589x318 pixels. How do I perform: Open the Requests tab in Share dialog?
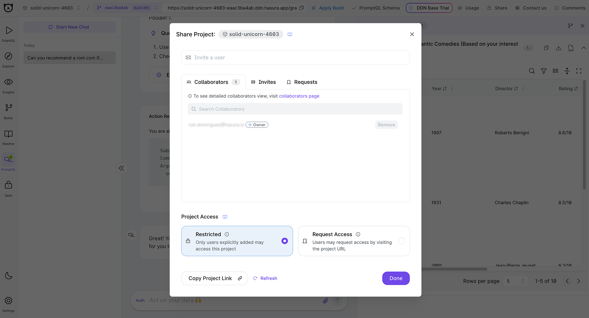coord(302,82)
